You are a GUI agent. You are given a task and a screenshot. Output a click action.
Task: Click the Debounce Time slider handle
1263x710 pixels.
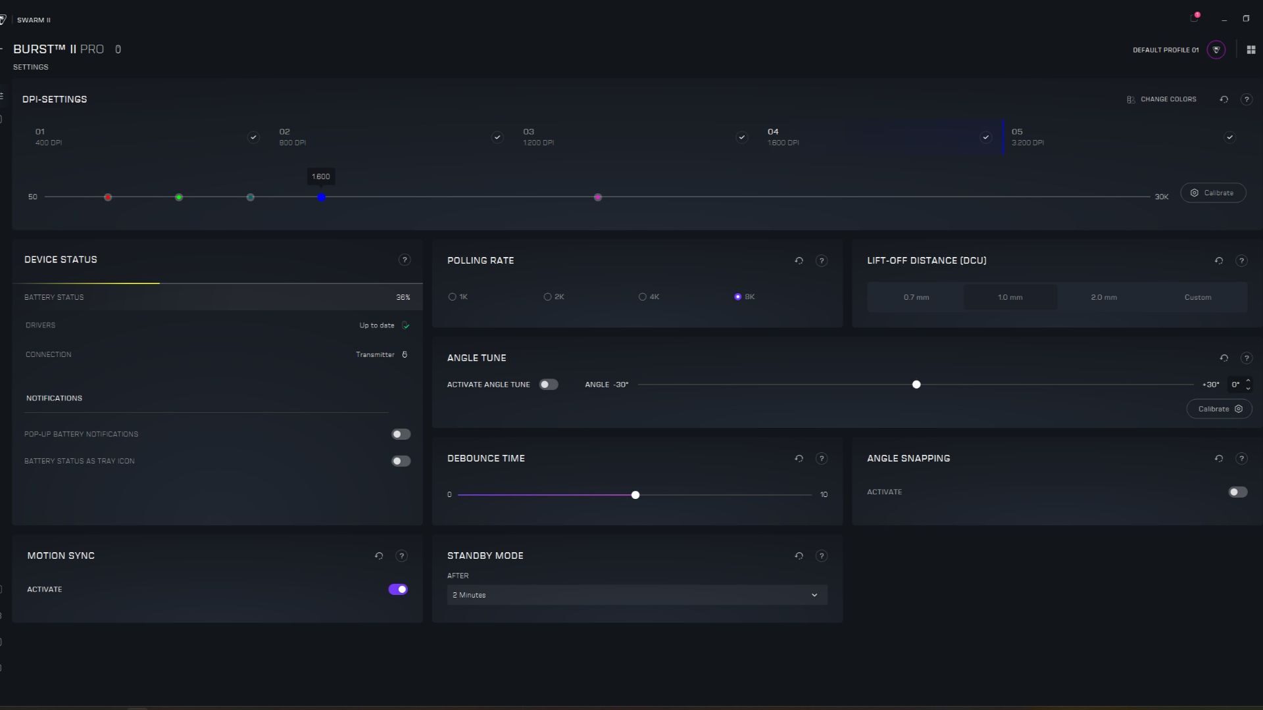635,495
